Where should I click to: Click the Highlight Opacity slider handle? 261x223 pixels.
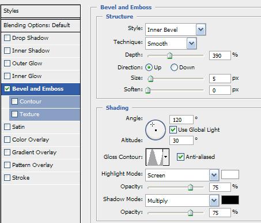coord(190,187)
